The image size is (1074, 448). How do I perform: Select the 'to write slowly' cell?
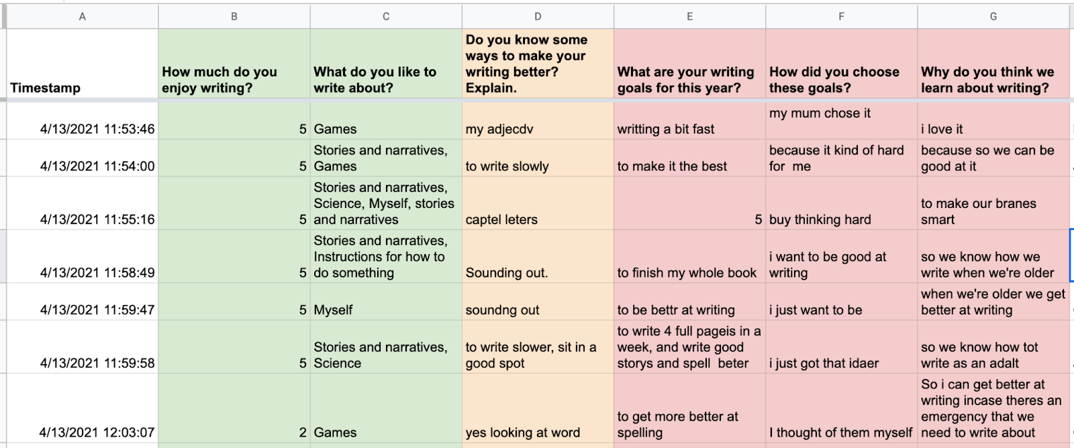[x=538, y=158]
